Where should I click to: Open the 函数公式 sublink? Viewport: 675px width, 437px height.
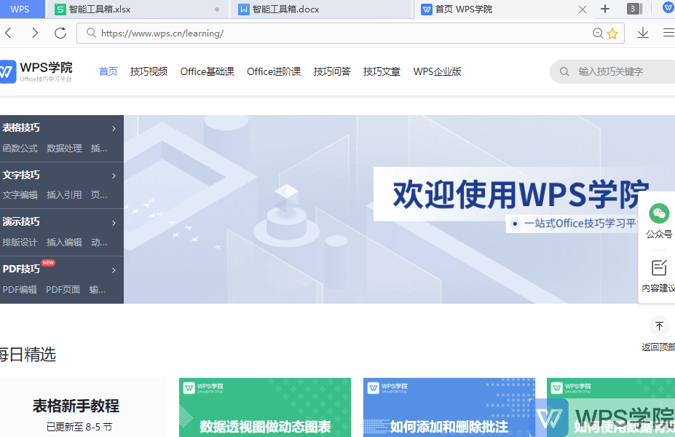click(20, 149)
